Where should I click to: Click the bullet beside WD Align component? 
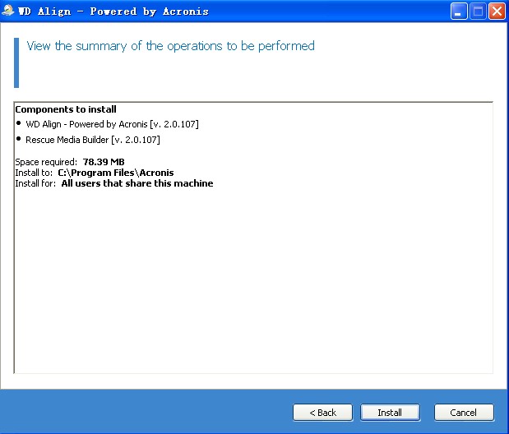click(x=19, y=124)
